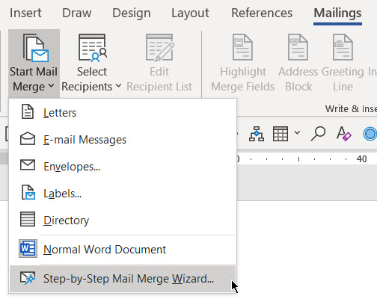Switch to the References tab
Viewport: 377px width, 299px height.
click(262, 13)
